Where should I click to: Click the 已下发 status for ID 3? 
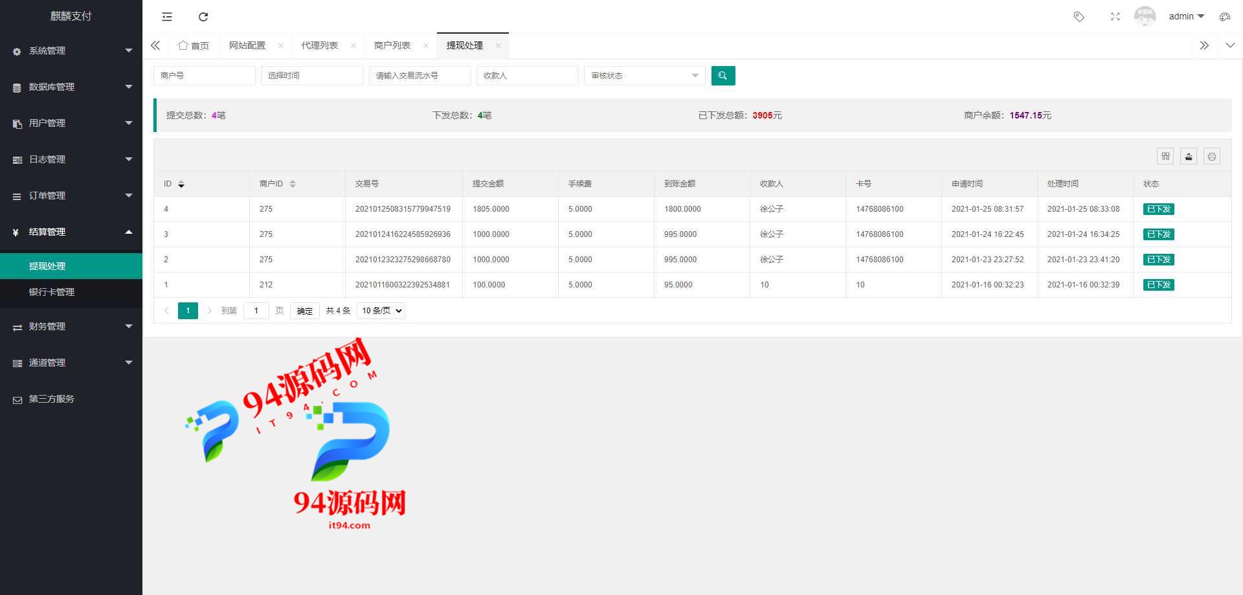point(1159,234)
